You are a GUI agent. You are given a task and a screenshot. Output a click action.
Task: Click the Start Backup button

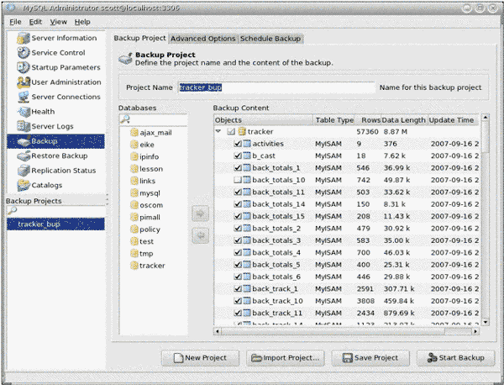(x=456, y=358)
